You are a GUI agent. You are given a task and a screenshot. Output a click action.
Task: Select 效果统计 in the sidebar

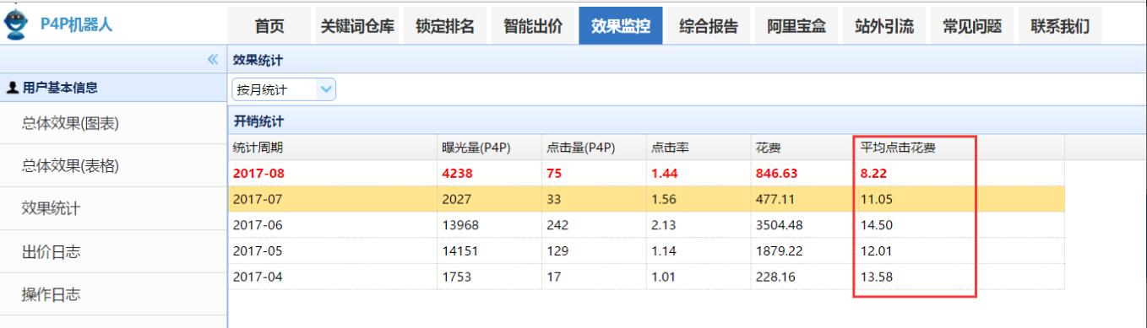pyautogui.click(x=113, y=209)
